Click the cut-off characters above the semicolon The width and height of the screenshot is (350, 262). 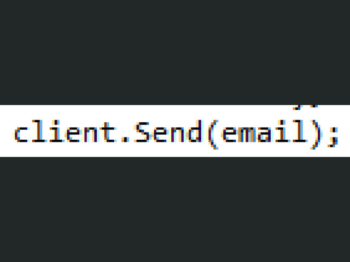pyautogui.click(x=305, y=107)
